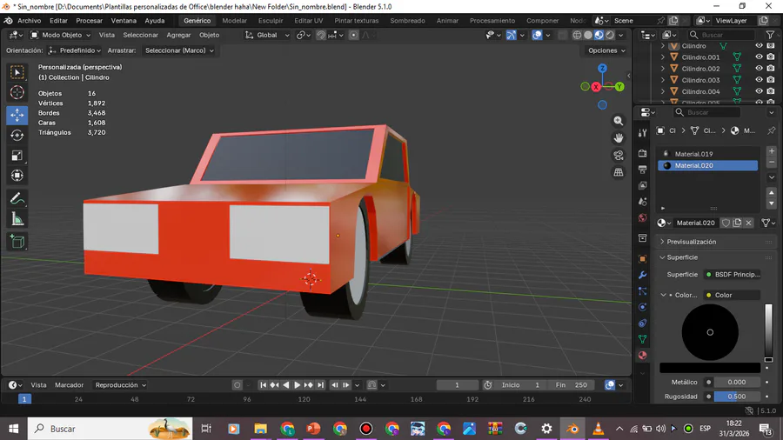Toggle visibility of Cilindro.002 in outliner
Image resolution: width=783 pixels, height=440 pixels.
tap(759, 69)
